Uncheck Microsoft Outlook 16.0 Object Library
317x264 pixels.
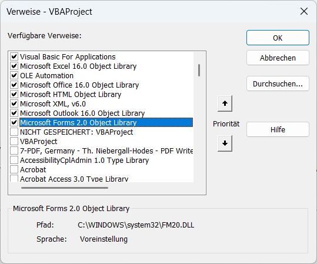[14, 113]
